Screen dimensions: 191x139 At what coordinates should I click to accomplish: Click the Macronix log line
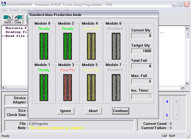(16, 28)
